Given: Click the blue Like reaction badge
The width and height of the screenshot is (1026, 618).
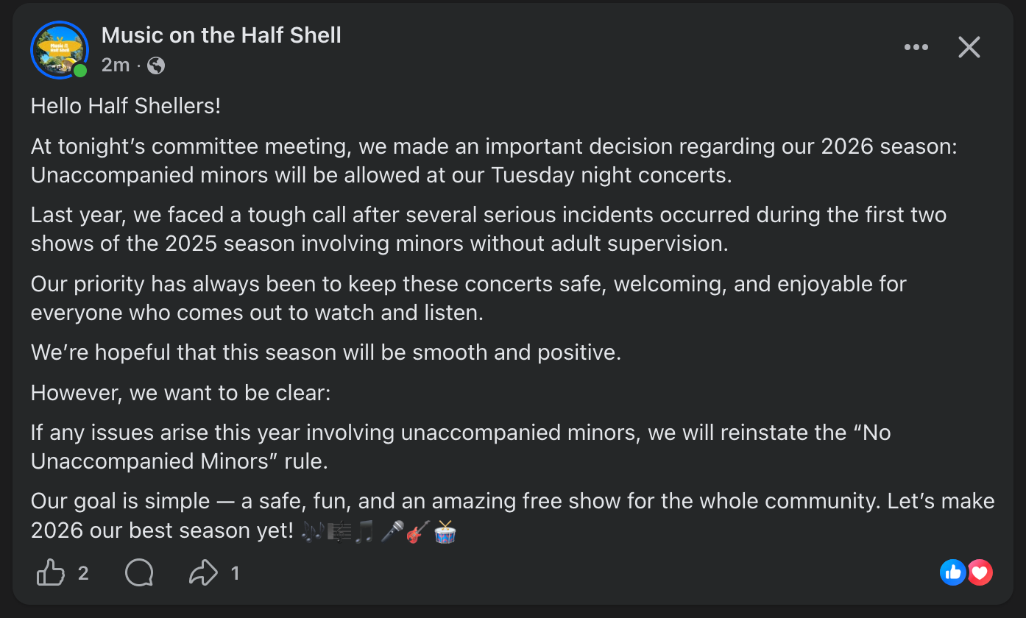Looking at the screenshot, I should 952,572.
